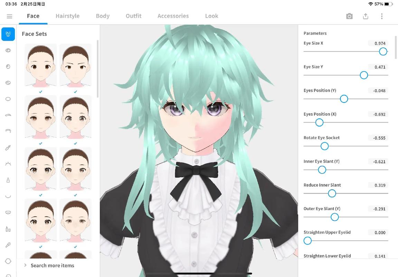Tap the Wi-Fi status icon
This screenshot has width=398, height=277.
[371, 4]
